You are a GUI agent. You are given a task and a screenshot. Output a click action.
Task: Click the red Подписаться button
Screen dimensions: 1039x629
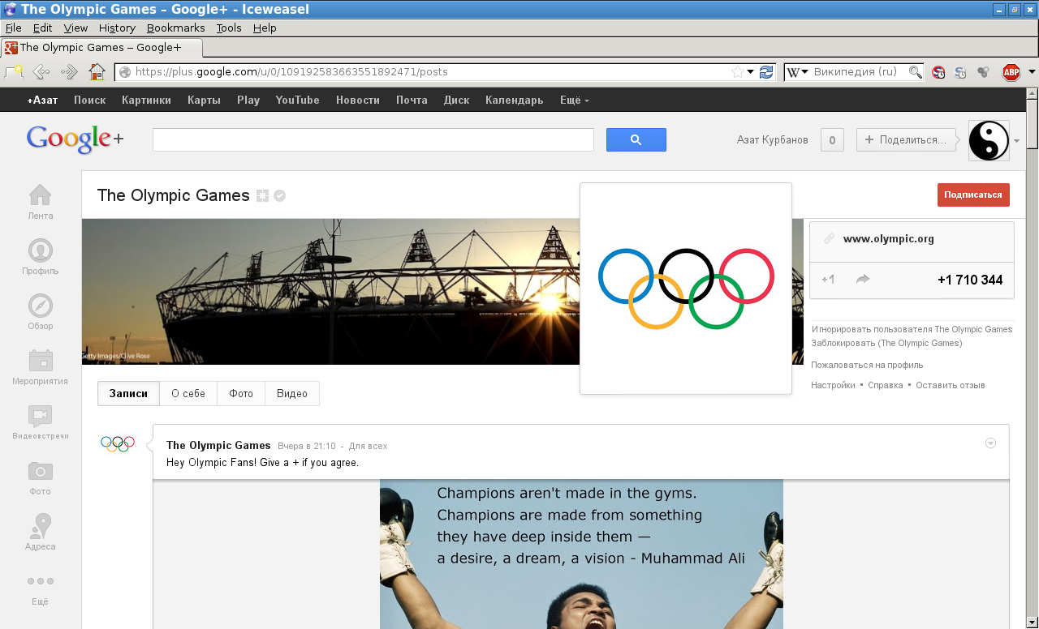(973, 195)
